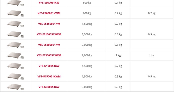Image resolution: width=174 pixels, height=92 pixels.
Task: Click the 1 kg certified readability cell
Action: 152,55
